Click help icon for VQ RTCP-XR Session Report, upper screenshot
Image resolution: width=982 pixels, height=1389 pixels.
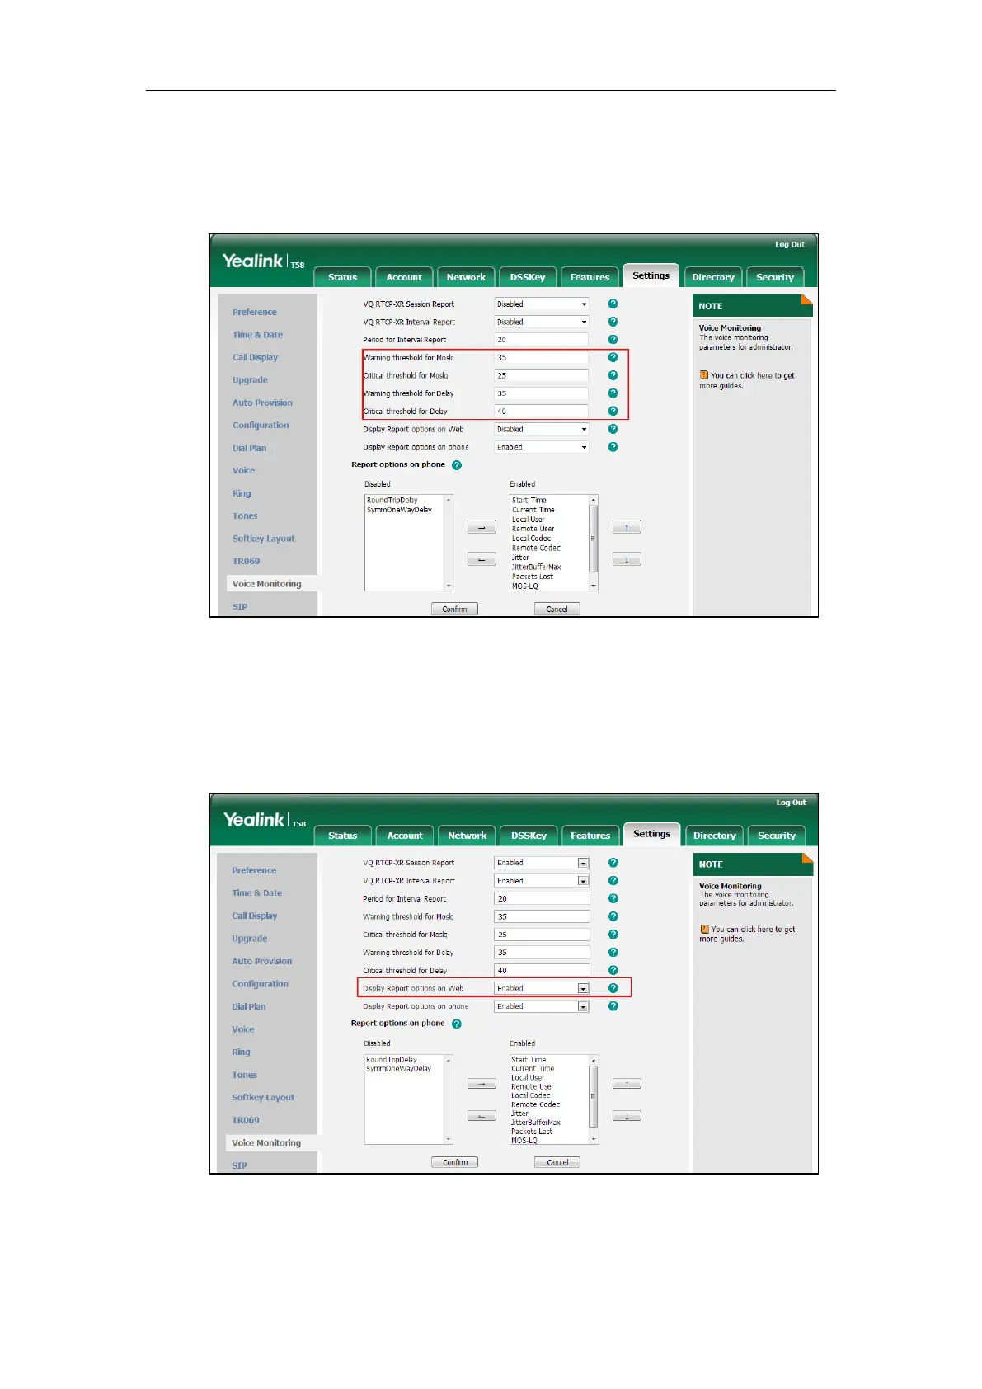point(613,304)
